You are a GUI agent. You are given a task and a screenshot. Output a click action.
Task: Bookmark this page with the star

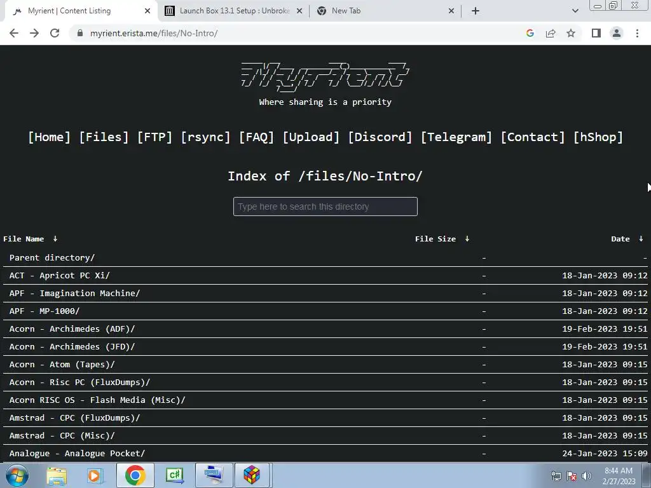571,33
